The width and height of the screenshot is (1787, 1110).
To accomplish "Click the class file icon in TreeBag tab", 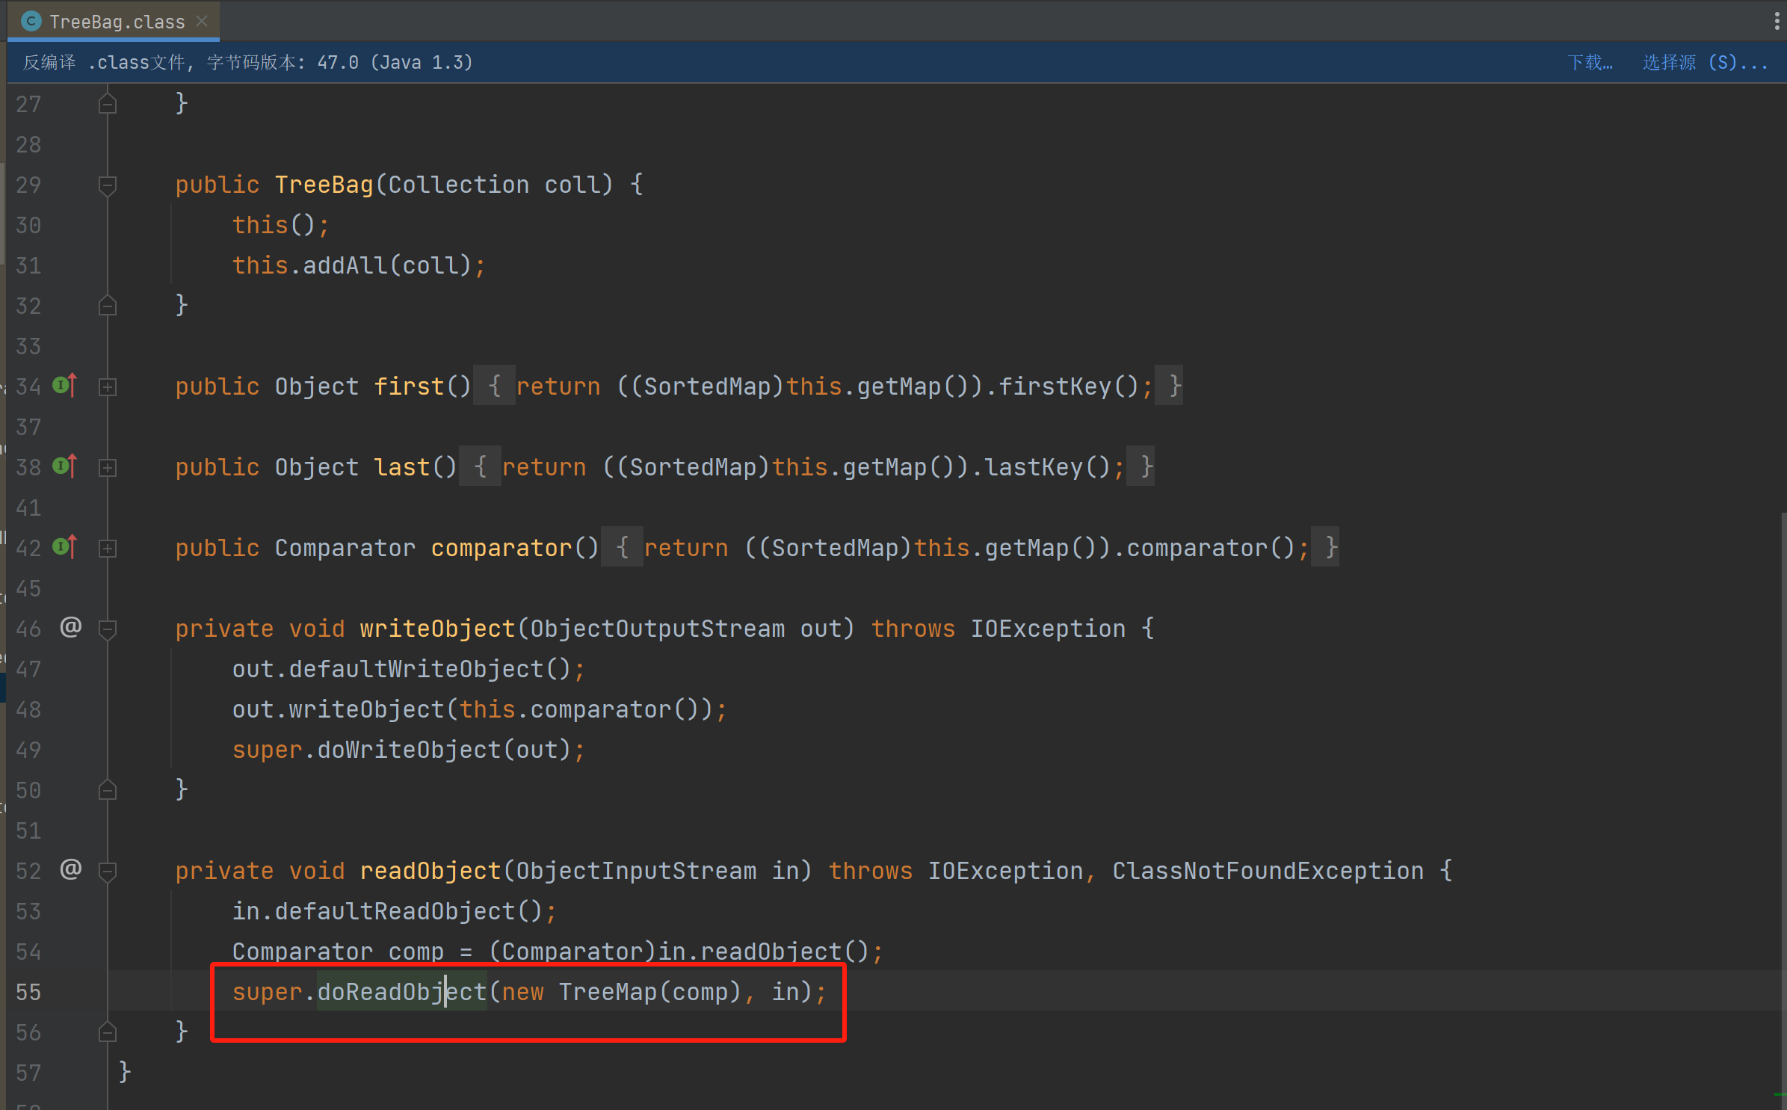I will pyautogui.click(x=31, y=21).
